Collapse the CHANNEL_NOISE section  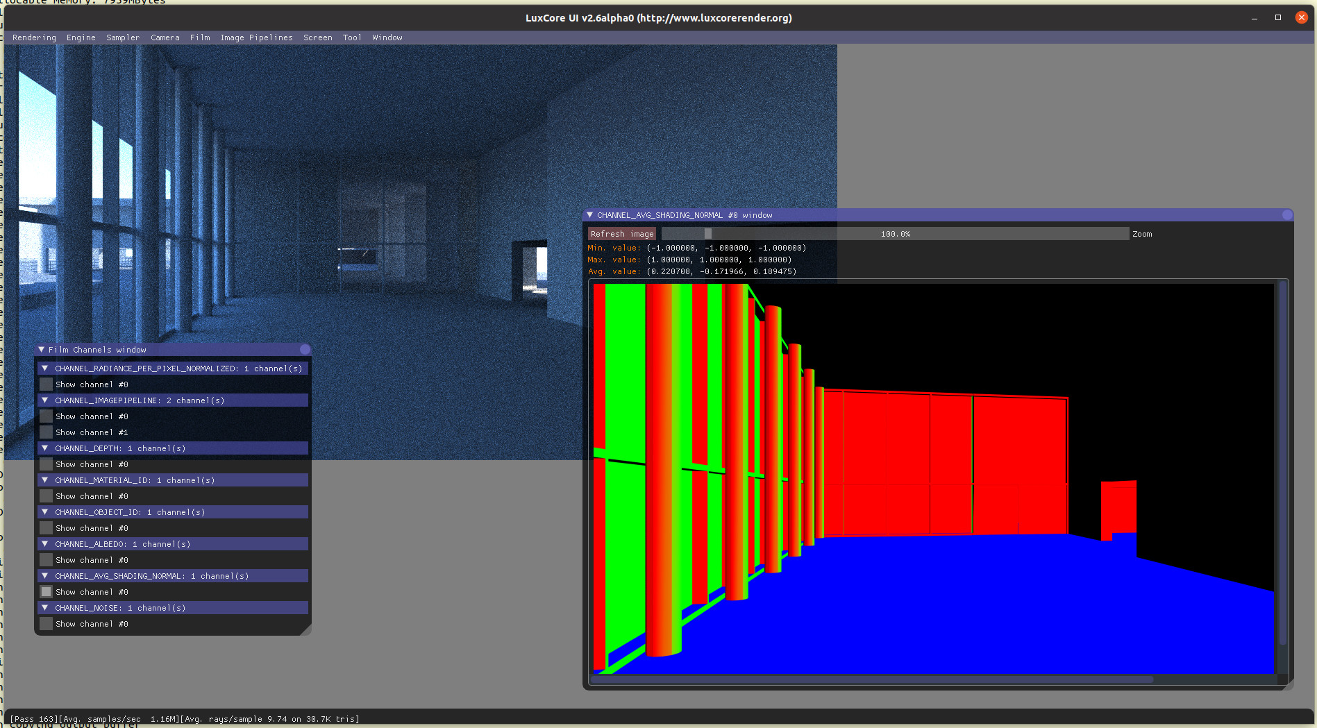pyautogui.click(x=45, y=608)
